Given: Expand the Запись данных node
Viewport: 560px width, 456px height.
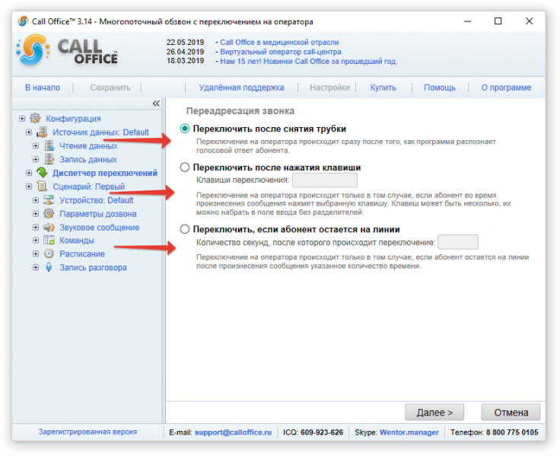Looking at the screenshot, I should click(x=36, y=159).
